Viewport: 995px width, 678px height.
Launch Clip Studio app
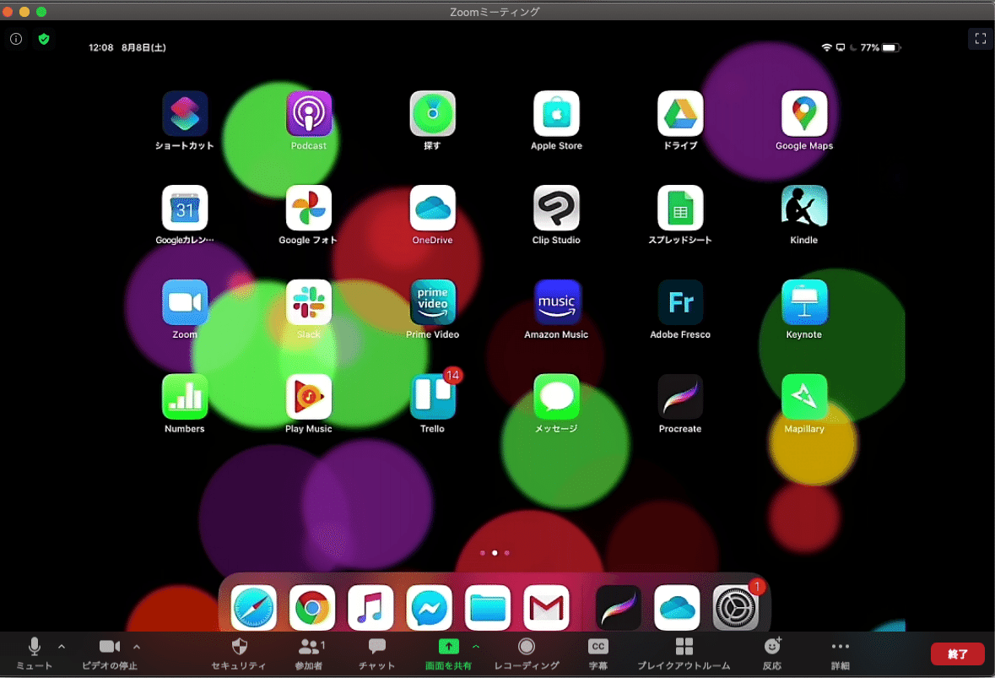556,209
